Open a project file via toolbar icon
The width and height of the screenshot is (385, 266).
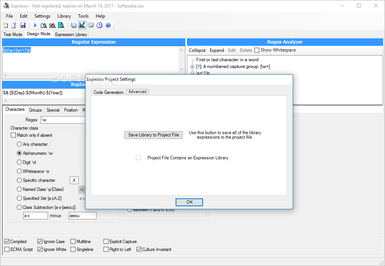pyautogui.click(x=14, y=25)
